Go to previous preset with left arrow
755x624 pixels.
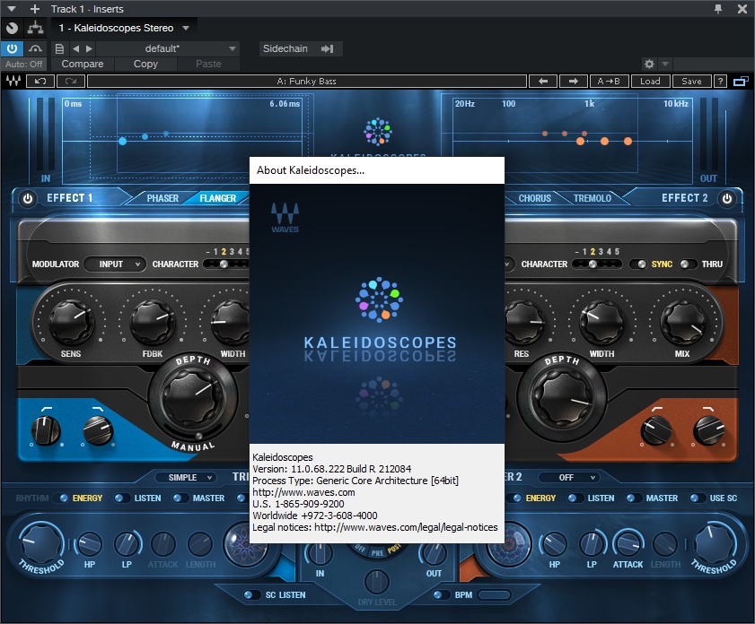tap(543, 82)
